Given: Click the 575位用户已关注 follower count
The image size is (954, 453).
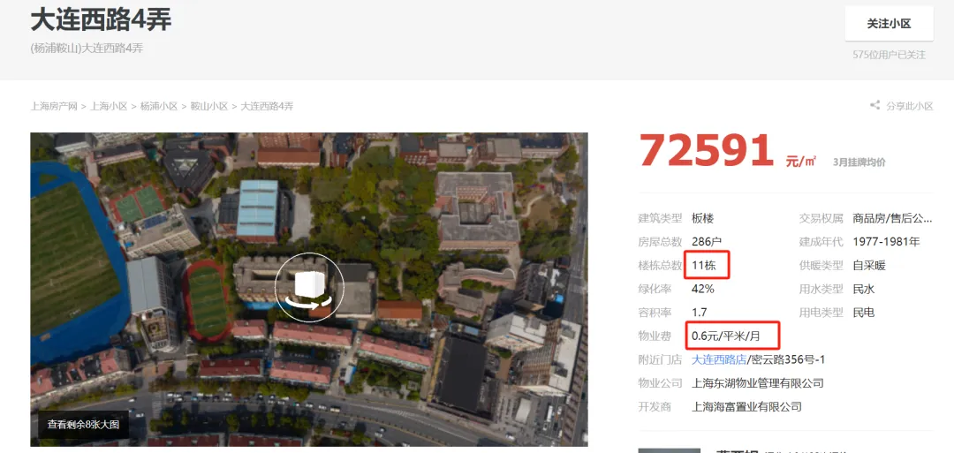Looking at the screenshot, I should point(889,55).
